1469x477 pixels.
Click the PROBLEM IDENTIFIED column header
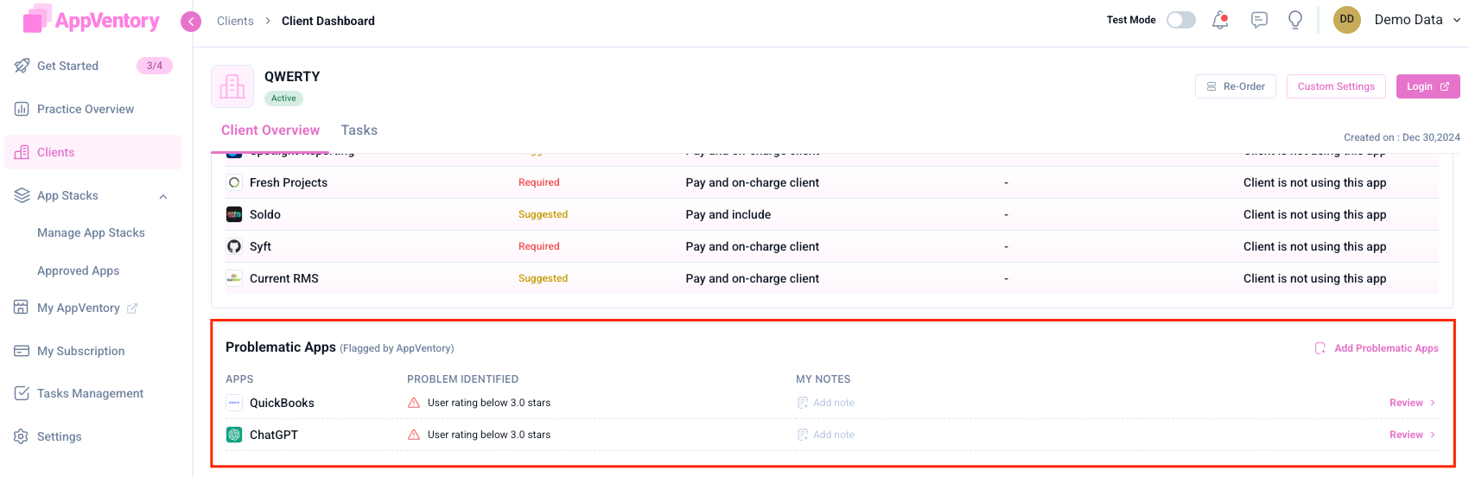(463, 379)
